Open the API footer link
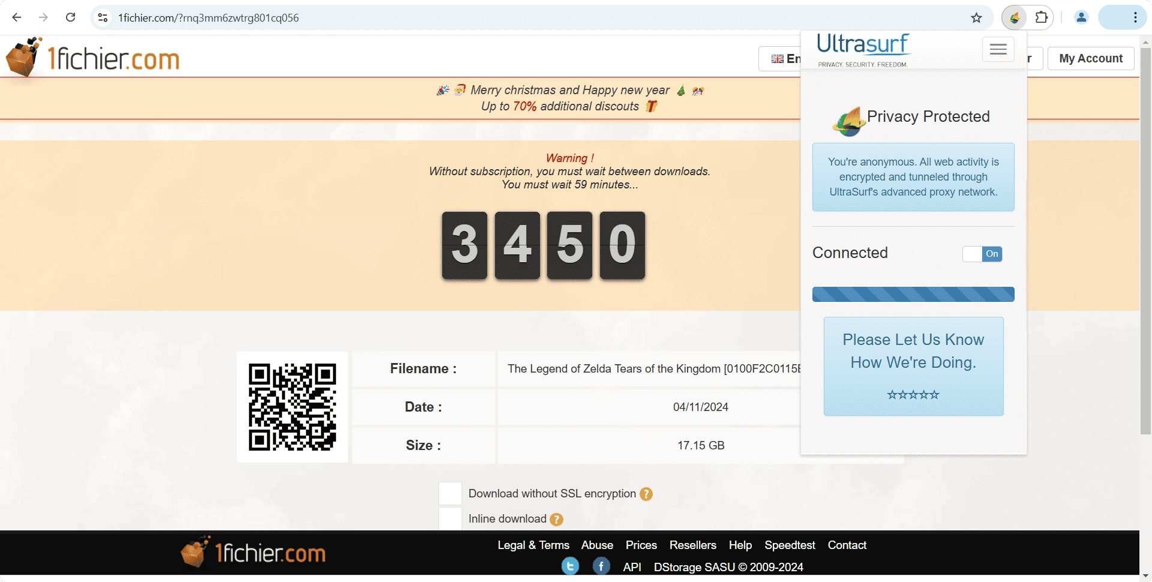Screen dimensions: 1152x582 632,567
